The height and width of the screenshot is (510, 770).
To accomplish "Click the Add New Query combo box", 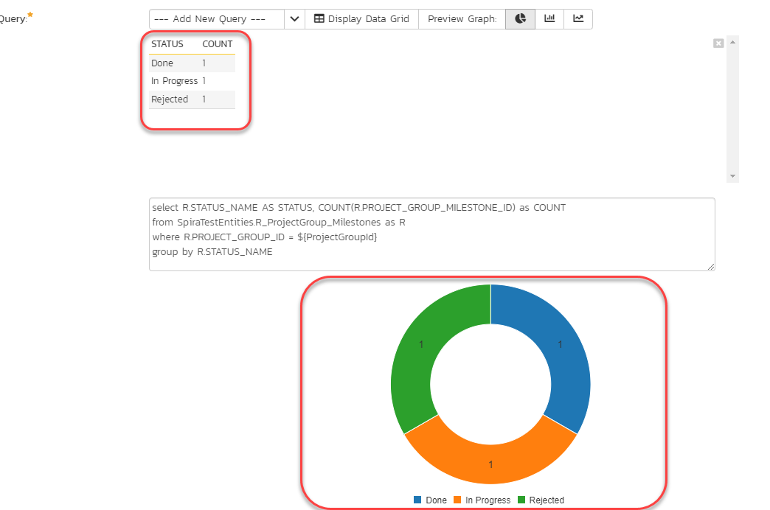I will (x=217, y=19).
